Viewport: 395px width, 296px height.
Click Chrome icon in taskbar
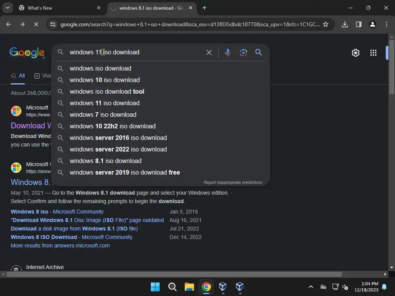click(x=206, y=287)
